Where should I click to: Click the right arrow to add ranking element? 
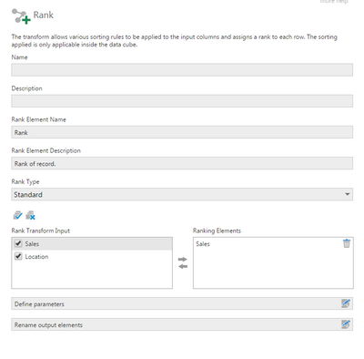tap(183, 259)
